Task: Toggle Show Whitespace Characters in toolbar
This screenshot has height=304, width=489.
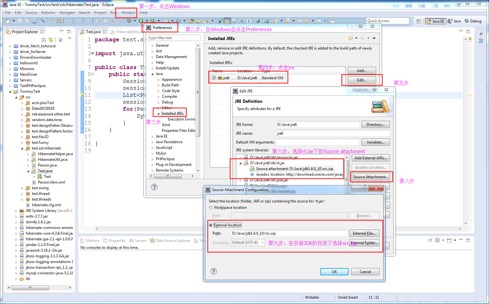Action: [249, 21]
